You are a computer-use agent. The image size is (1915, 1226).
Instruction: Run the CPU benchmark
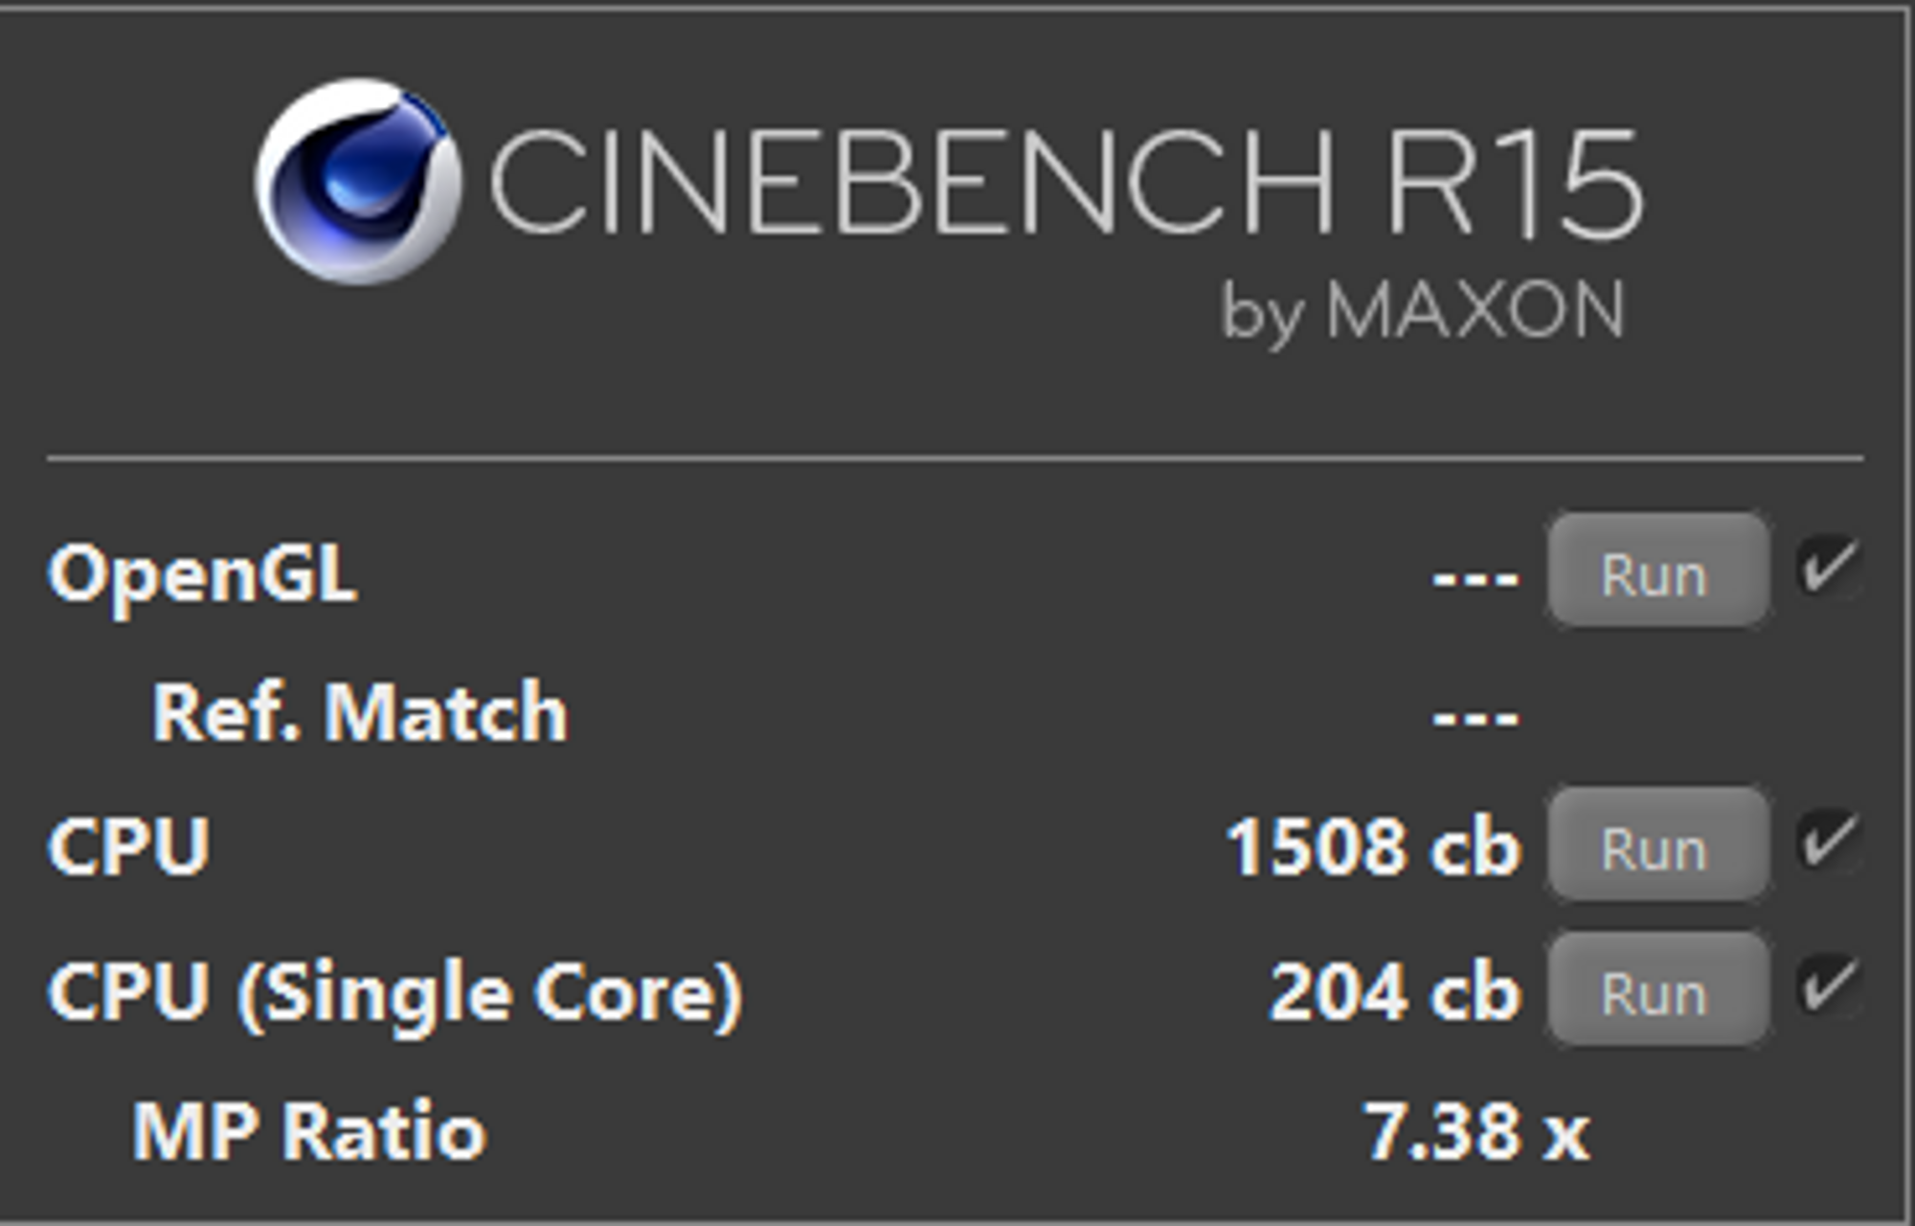click(1657, 844)
